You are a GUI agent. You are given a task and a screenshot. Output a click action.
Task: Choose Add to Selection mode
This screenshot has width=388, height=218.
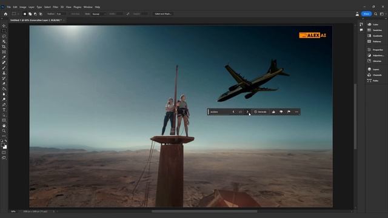pos(30,14)
